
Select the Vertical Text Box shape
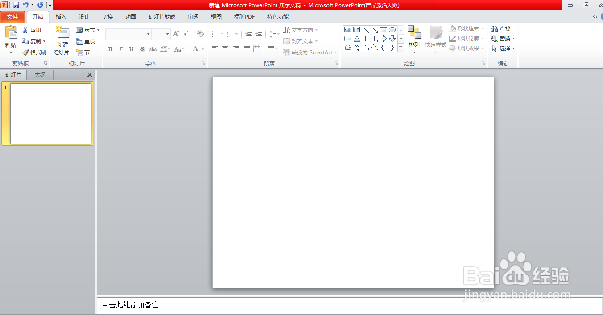coord(356,30)
